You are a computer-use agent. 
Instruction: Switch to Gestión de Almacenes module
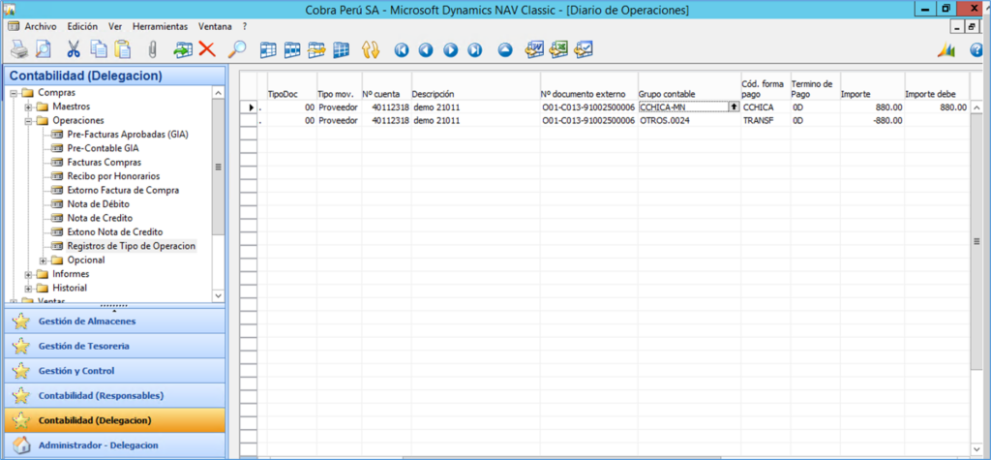pyautogui.click(x=114, y=321)
